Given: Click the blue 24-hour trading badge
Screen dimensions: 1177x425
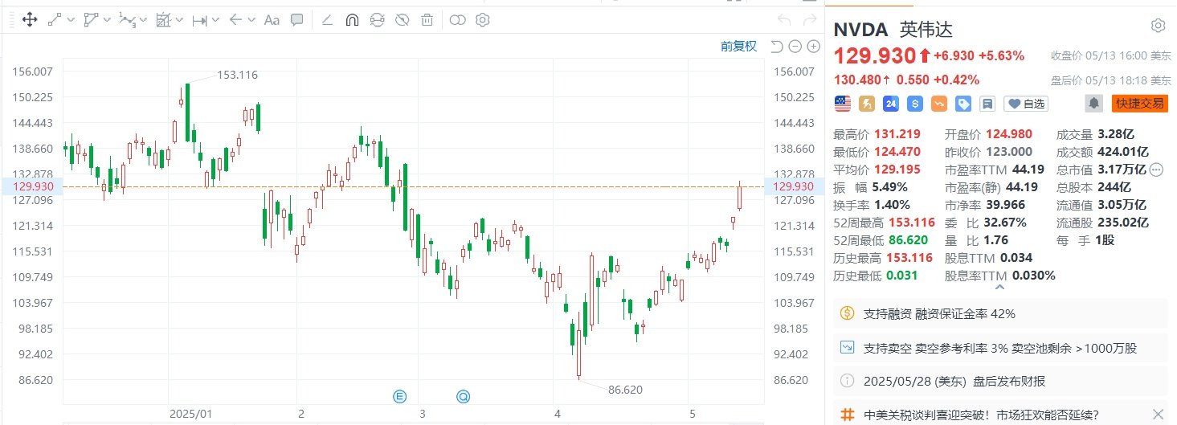Looking at the screenshot, I should point(890,103).
